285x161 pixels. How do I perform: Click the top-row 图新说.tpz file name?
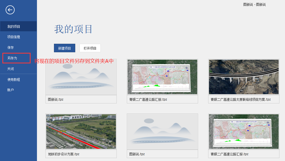click(x=56, y=99)
